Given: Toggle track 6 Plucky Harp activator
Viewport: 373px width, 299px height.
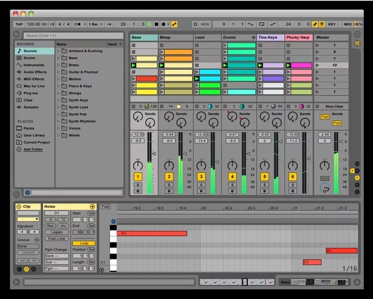Looking at the screenshot, I should point(293,177).
